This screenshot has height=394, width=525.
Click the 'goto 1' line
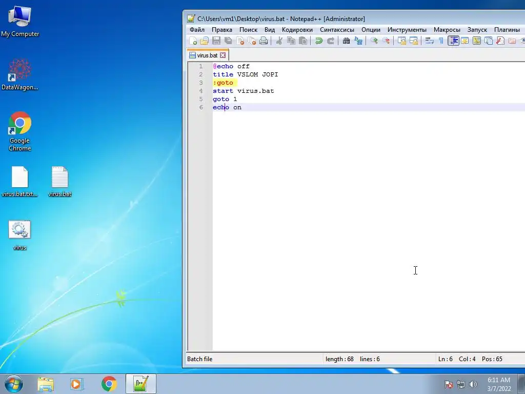225,99
